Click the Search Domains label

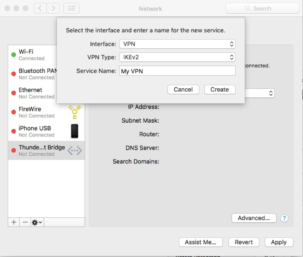pyautogui.click(x=136, y=162)
